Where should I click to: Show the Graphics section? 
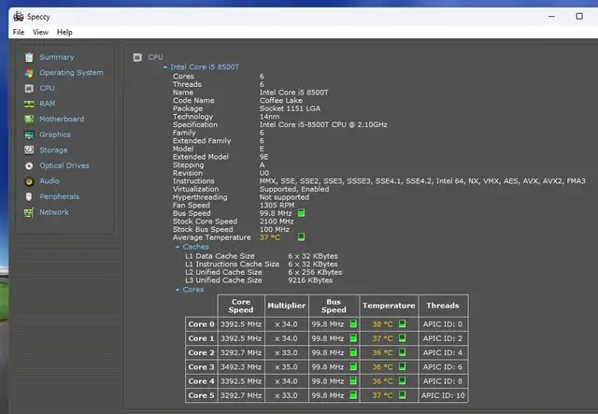point(55,135)
